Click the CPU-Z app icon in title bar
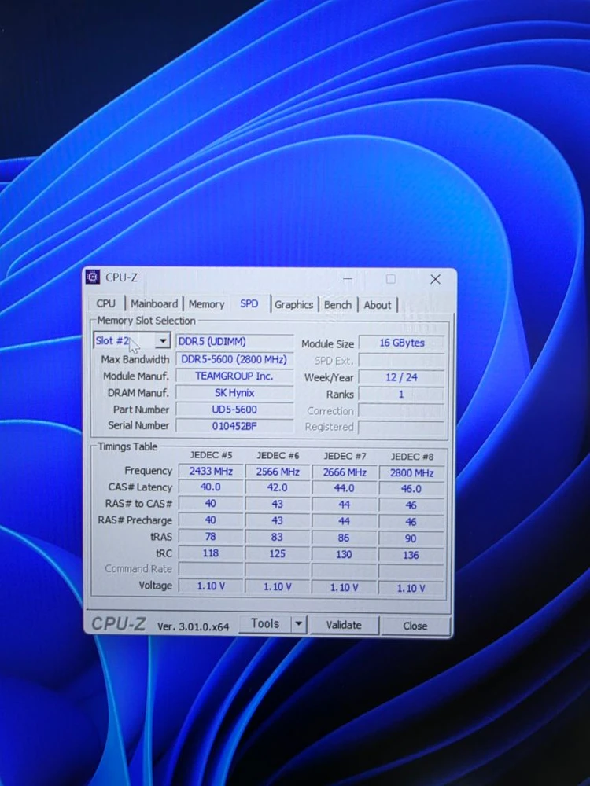 click(93, 277)
